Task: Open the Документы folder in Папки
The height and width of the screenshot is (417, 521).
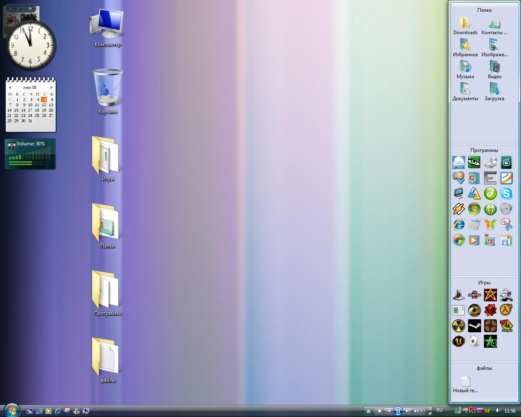Action: click(x=465, y=91)
